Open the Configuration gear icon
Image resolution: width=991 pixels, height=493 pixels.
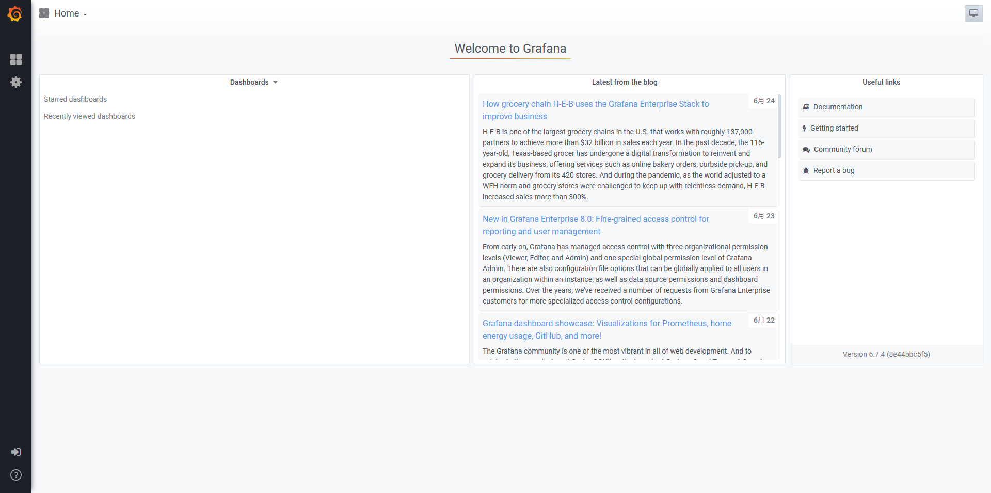(16, 82)
